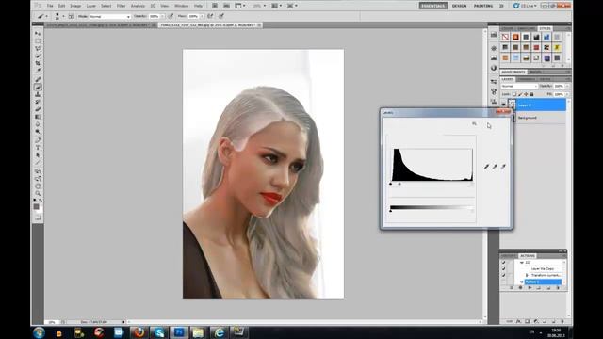The width and height of the screenshot is (603, 339).
Task: Select the Horizontal Type tool
Action: coord(38,148)
